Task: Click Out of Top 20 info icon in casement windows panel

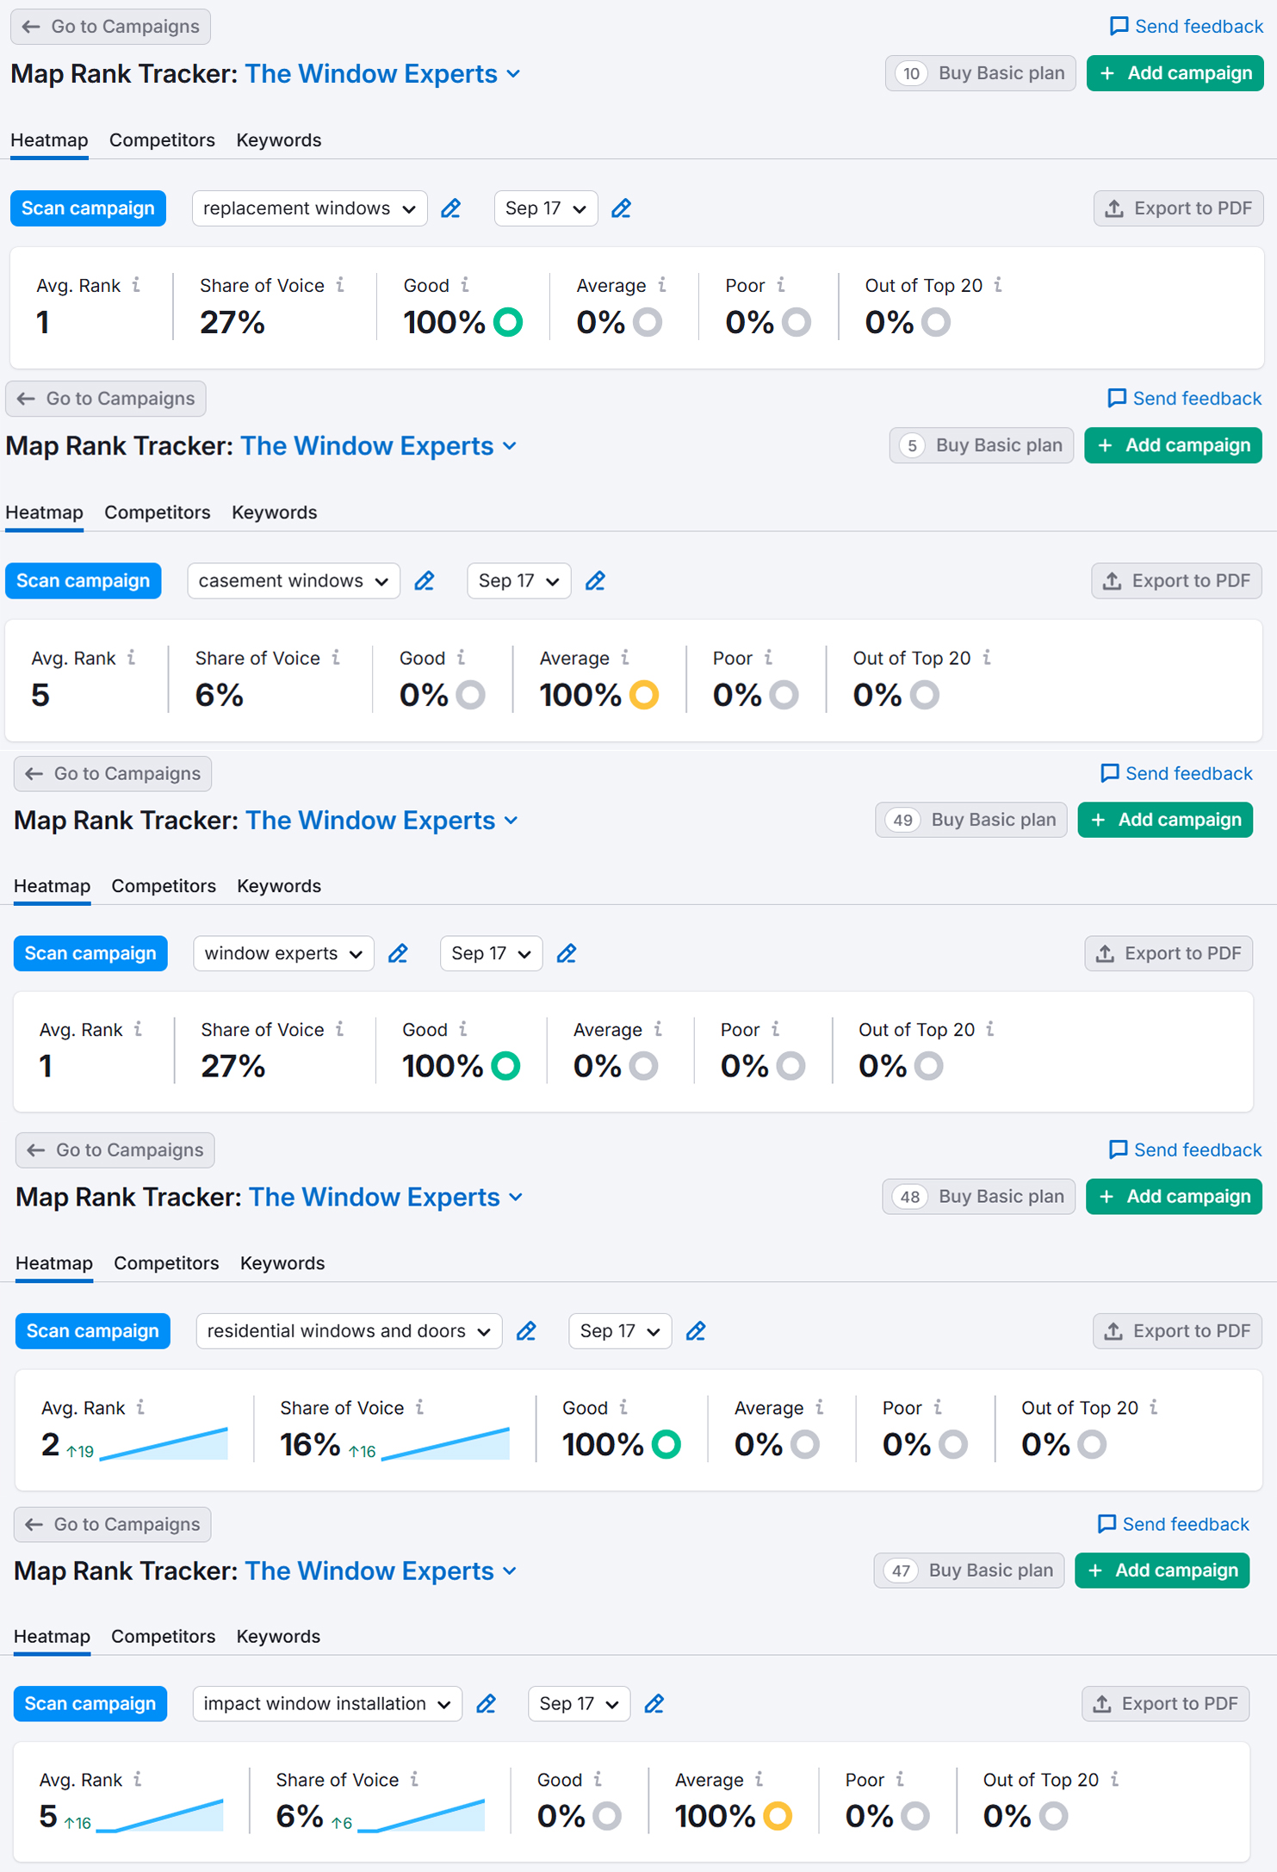Action: (987, 658)
